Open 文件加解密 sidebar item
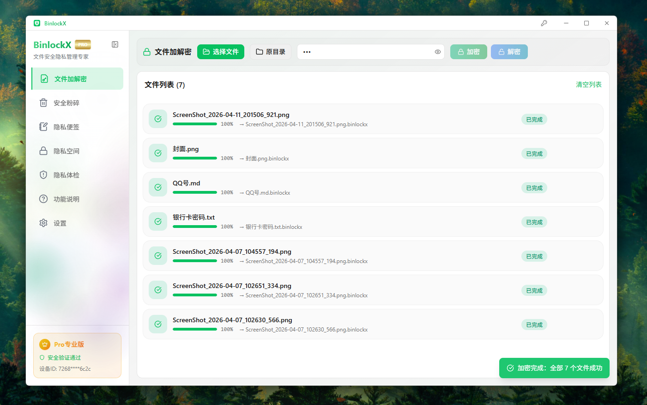The width and height of the screenshot is (647, 405). tap(77, 79)
